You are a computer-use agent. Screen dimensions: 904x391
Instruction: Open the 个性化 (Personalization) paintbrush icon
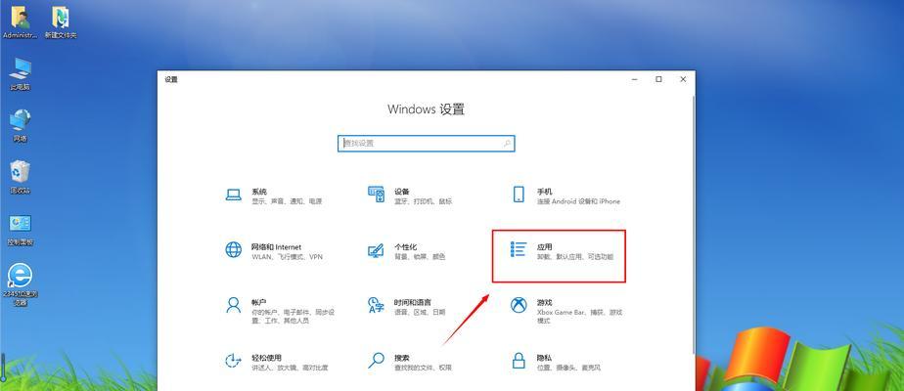click(x=376, y=250)
